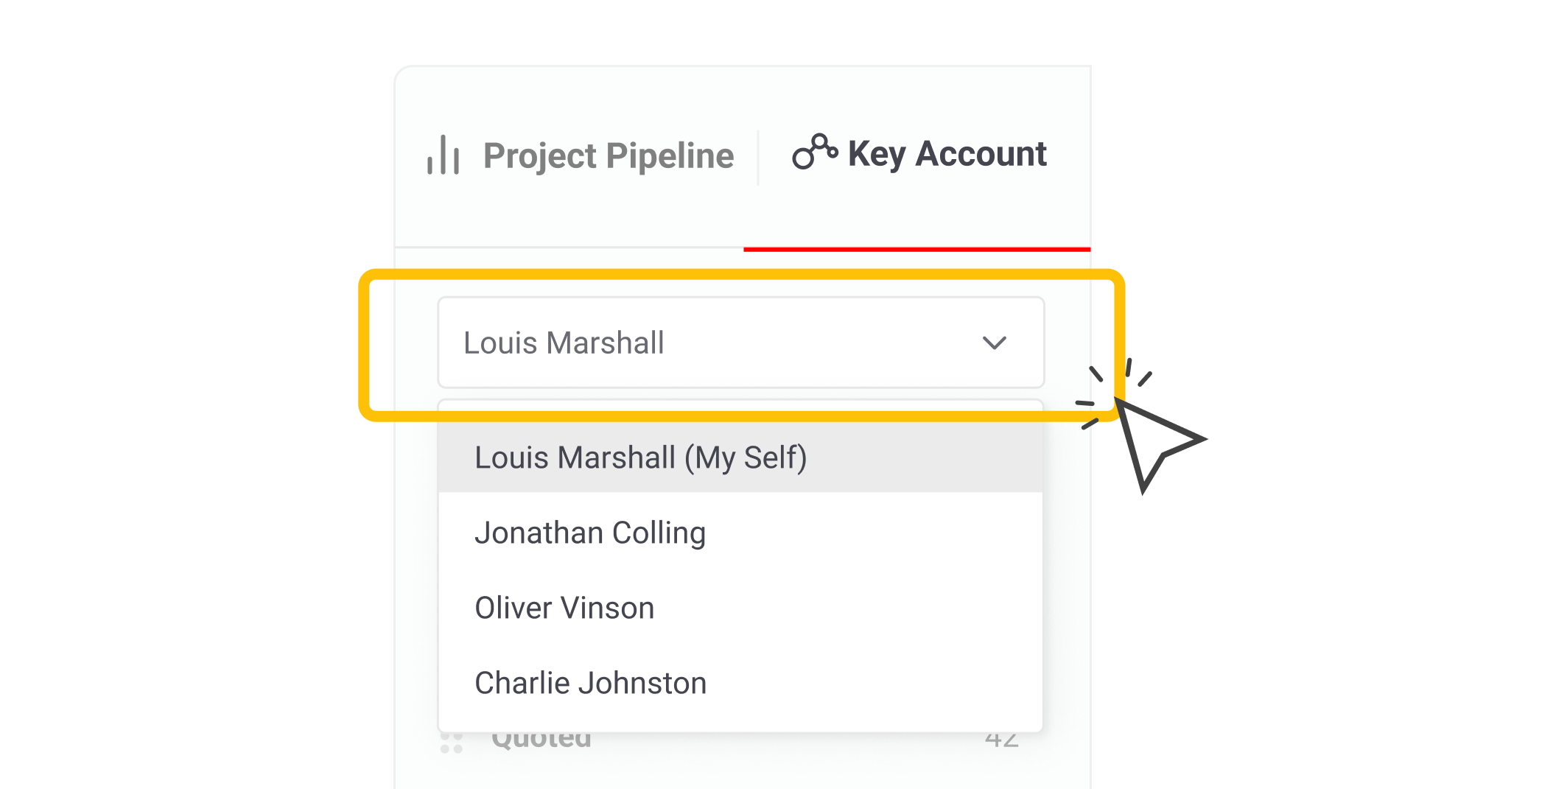Image resolution: width=1567 pixels, height=789 pixels.
Task: Click the Key Account connected nodes icon
Action: pyautogui.click(x=814, y=152)
